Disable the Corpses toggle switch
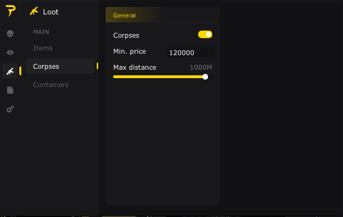The width and height of the screenshot is (343, 217). [x=205, y=34]
